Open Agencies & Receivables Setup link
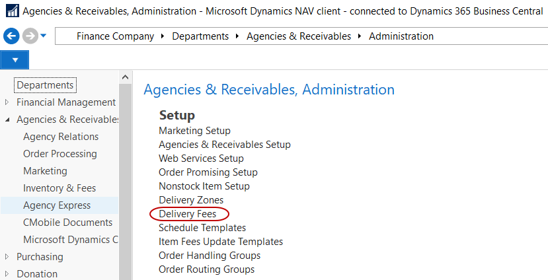The image size is (548, 280). point(224,145)
